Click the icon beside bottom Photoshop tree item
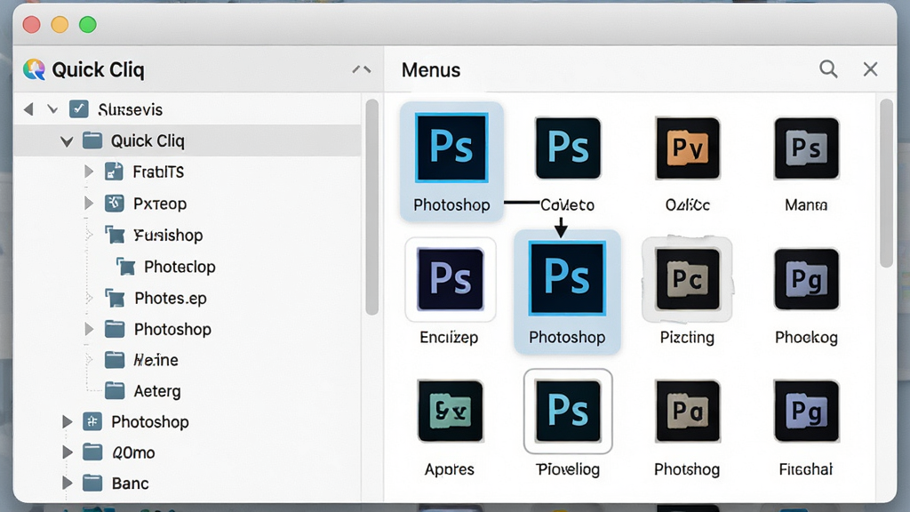This screenshot has height=512, width=910. point(92,421)
